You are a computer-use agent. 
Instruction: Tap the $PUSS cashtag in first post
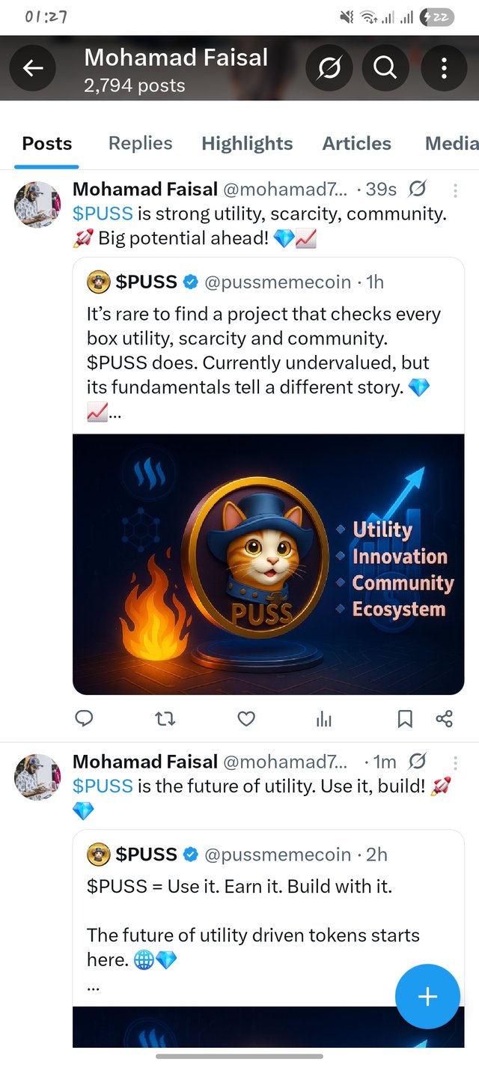pos(103,213)
